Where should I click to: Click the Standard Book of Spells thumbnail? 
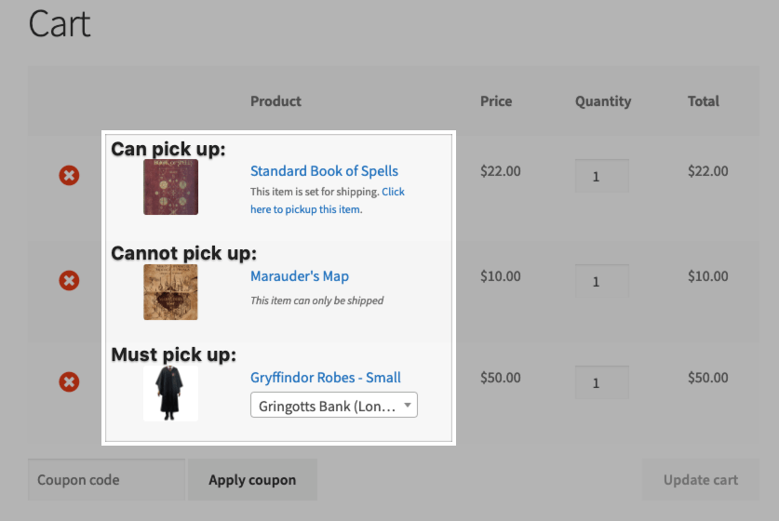(170, 187)
